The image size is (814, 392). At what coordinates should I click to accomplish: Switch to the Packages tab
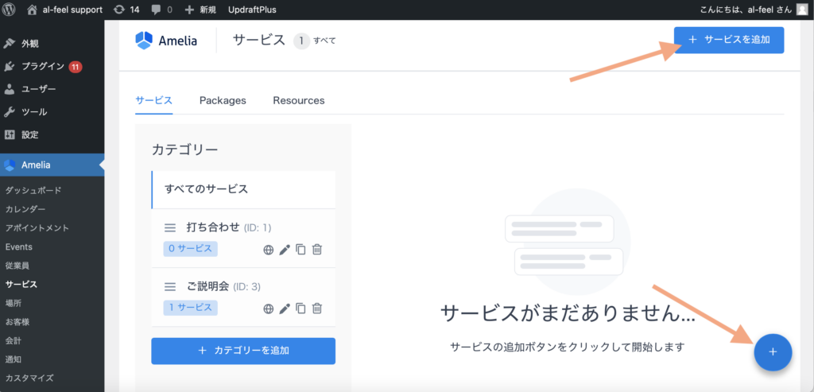tap(223, 101)
